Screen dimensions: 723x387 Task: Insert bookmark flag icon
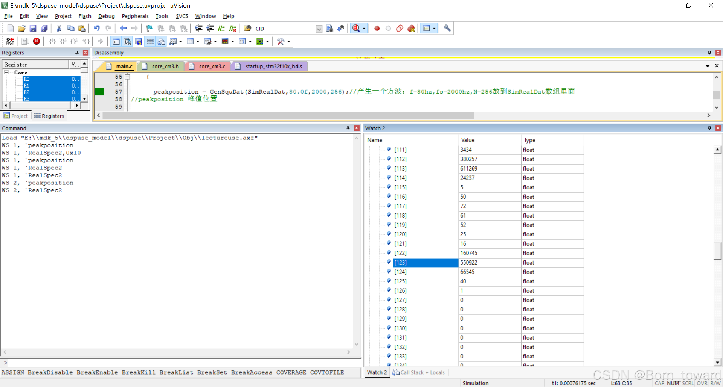[149, 28]
